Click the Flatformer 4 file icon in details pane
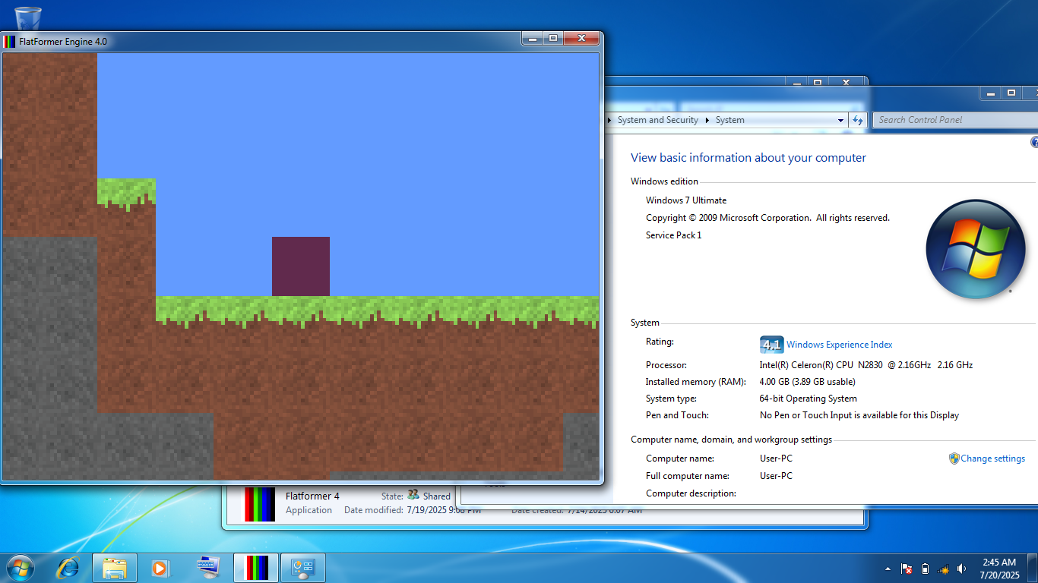 click(x=258, y=504)
